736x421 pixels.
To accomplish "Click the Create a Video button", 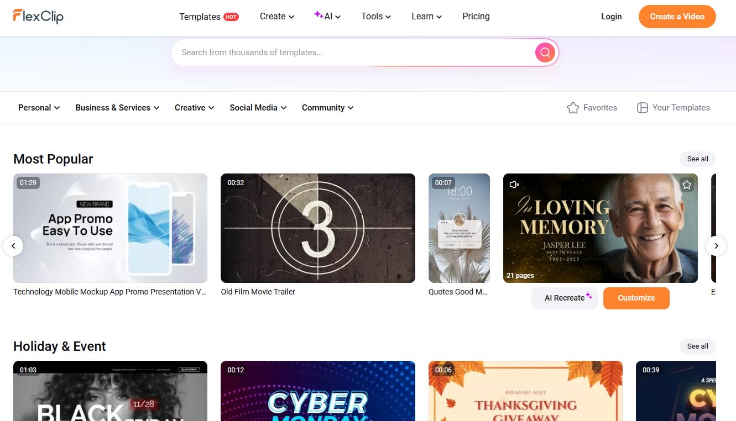I will 677,17.
